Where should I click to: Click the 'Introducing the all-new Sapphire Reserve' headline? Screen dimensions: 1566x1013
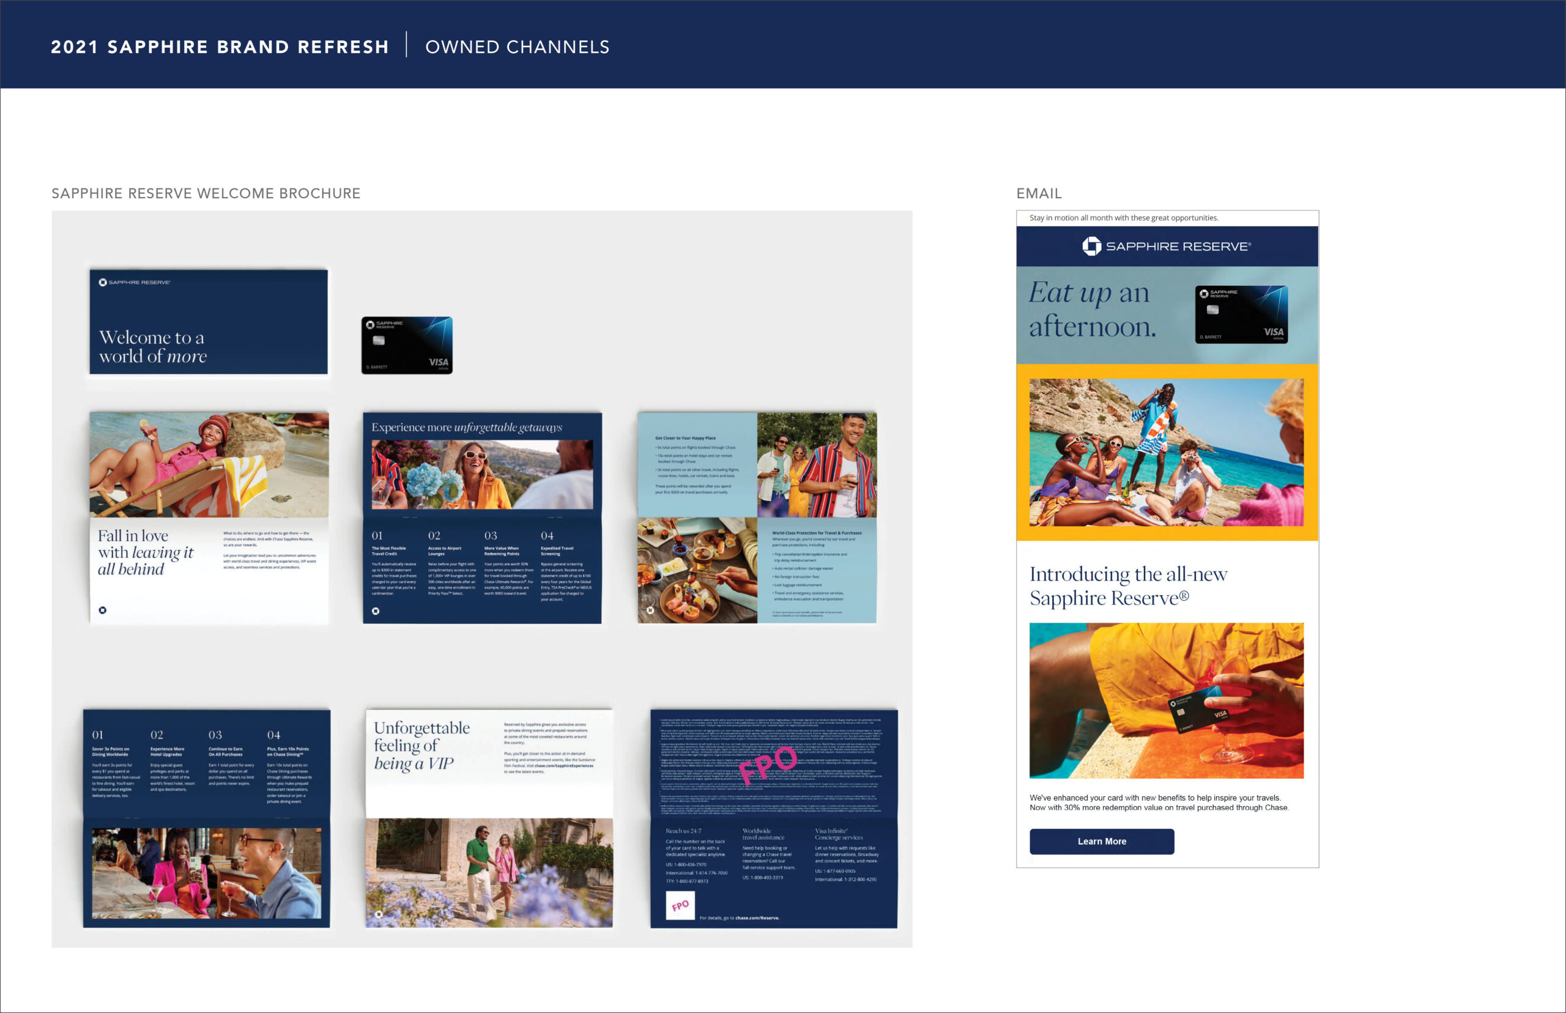(1127, 585)
